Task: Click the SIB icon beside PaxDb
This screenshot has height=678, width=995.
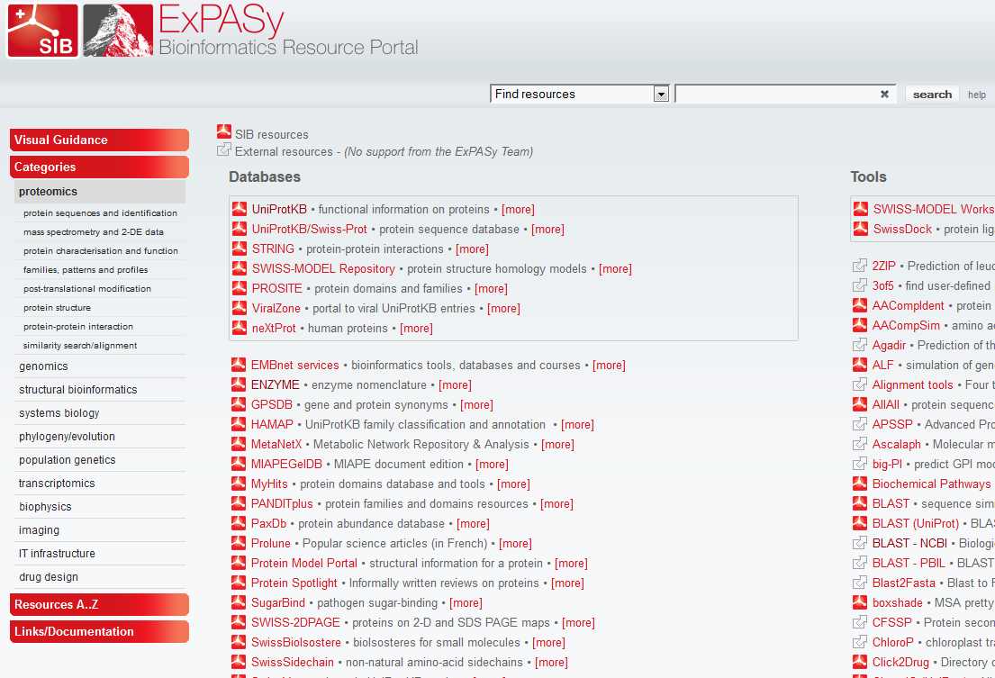Action: point(239,523)
